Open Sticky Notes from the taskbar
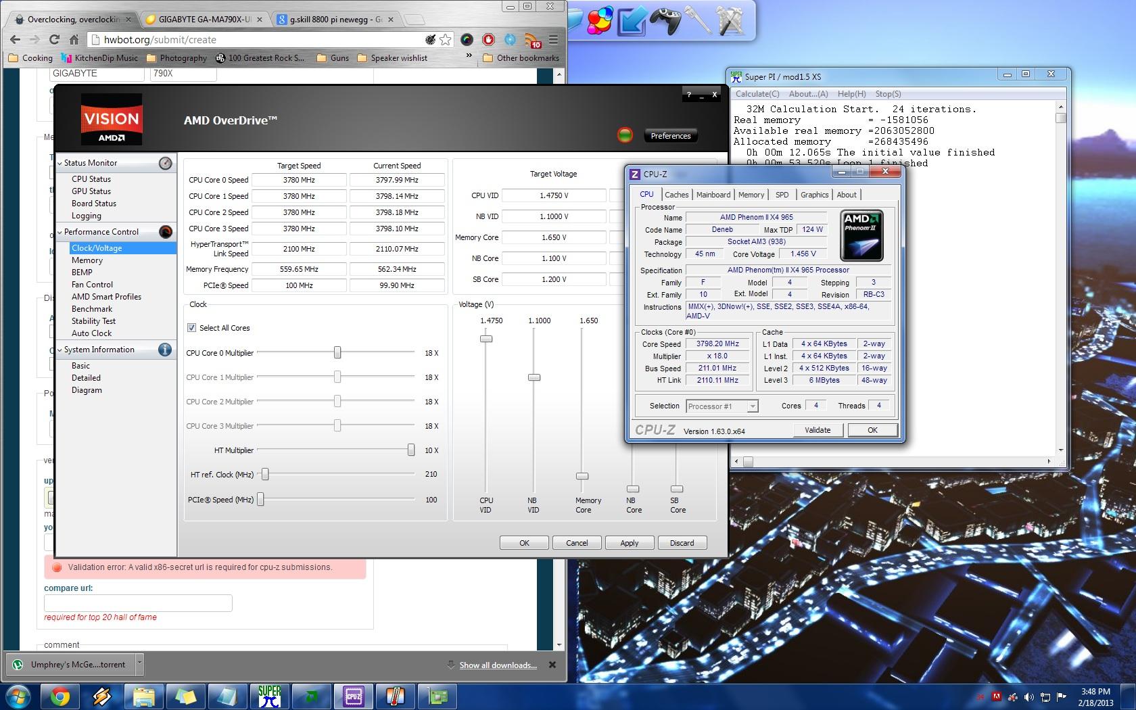The image size is (1136, 710). point(186,696)
